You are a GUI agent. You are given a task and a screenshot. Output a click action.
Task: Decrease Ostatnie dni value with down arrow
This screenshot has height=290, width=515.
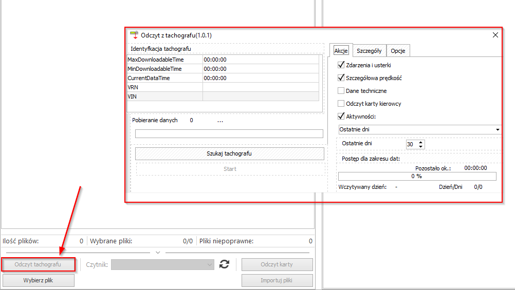point(421,146)
